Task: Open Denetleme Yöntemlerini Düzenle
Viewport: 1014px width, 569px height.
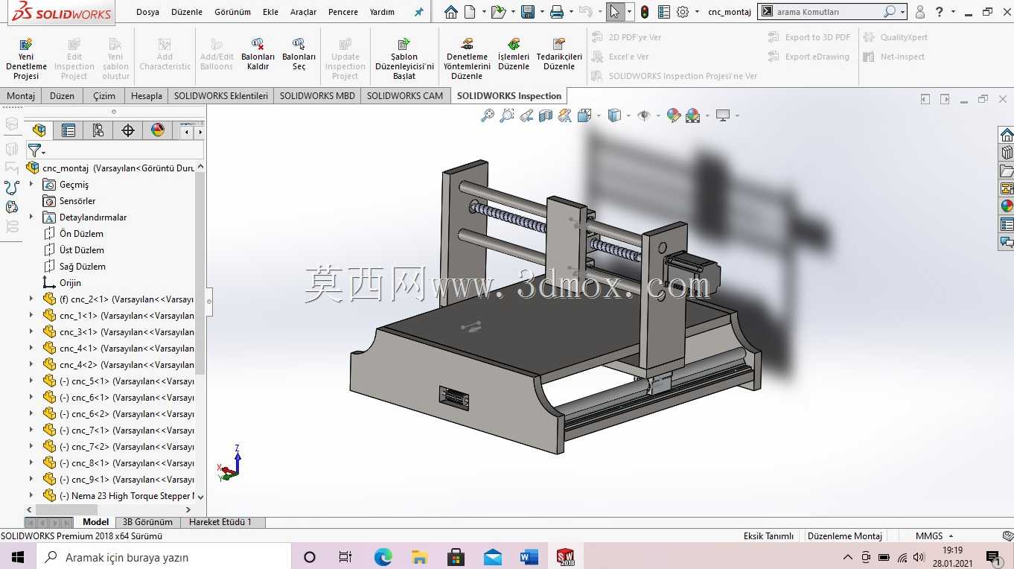Action: [x=467, y=58]
